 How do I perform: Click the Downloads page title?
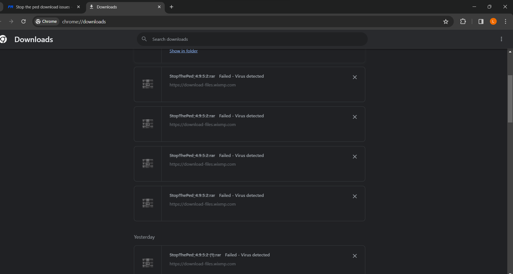click(34, 39)
